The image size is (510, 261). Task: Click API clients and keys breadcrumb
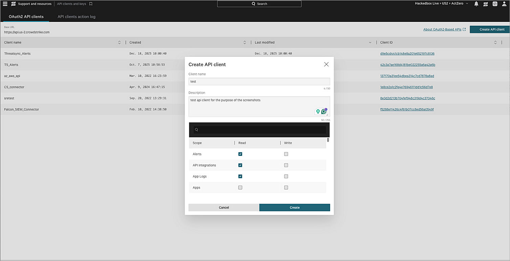71,4
